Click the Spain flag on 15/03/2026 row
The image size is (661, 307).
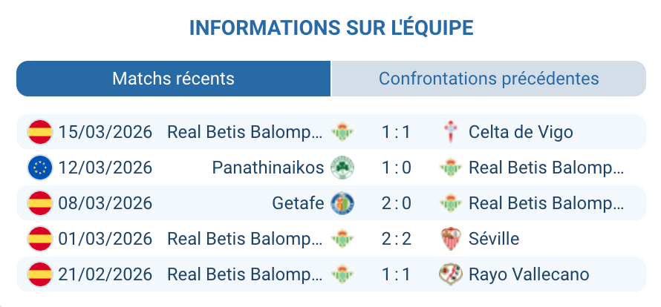point(39,132)
